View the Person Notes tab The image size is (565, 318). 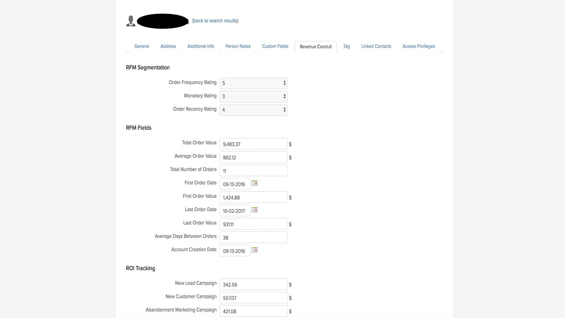(x=238, y=46)
